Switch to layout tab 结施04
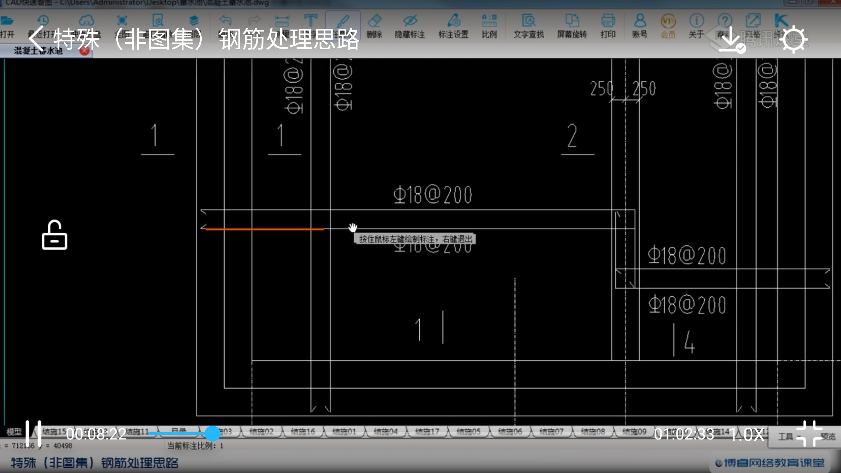 point(385,432)
